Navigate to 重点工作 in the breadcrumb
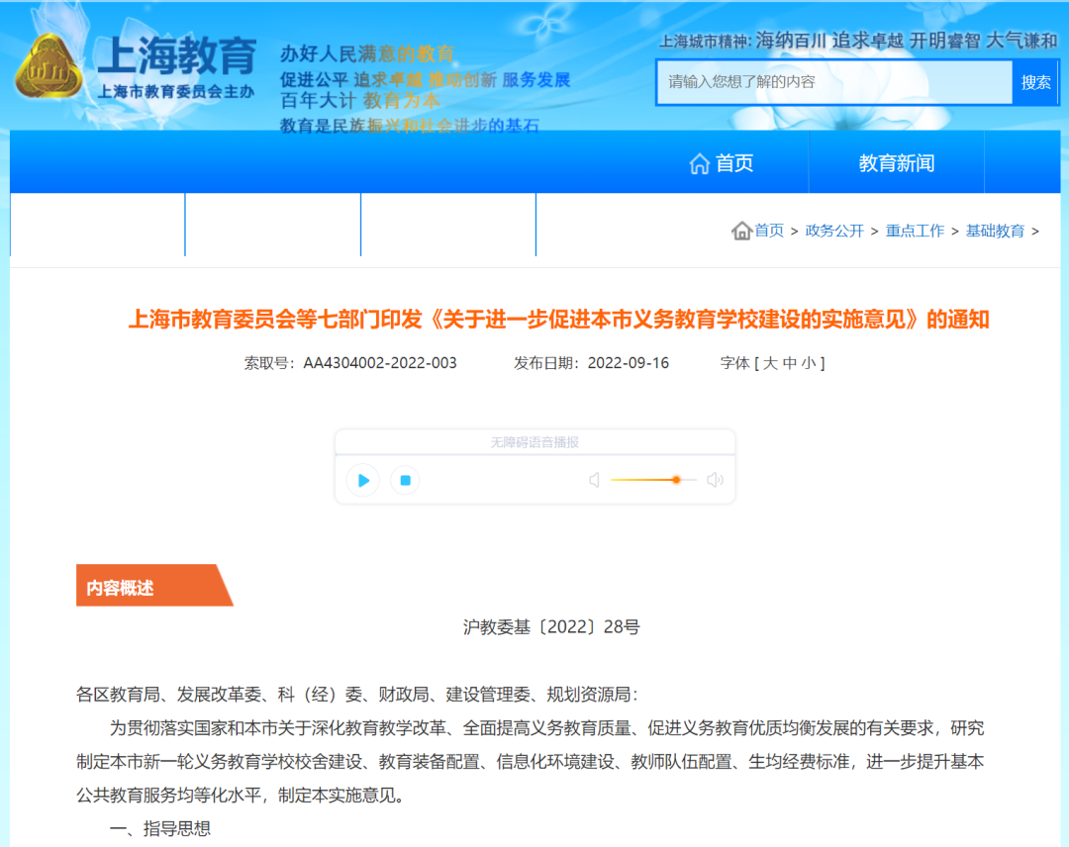The width and height of the screenshot is (1069, 847). coord(915,231)
